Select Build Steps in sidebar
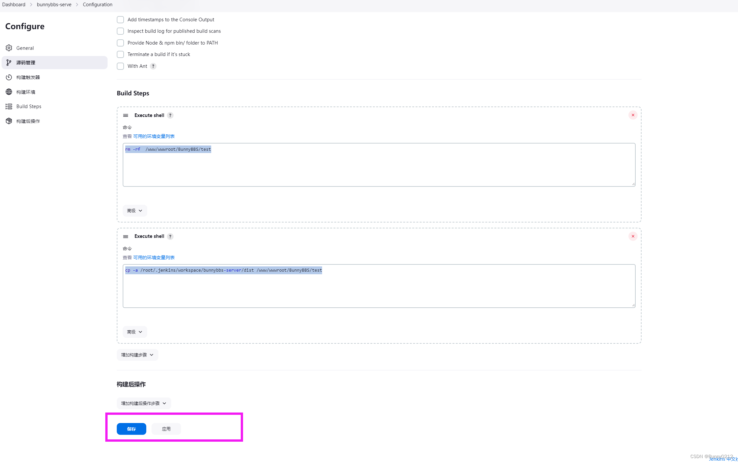This screenshot has width=738, height=462. pyautogui.click(x=54, y=106)
